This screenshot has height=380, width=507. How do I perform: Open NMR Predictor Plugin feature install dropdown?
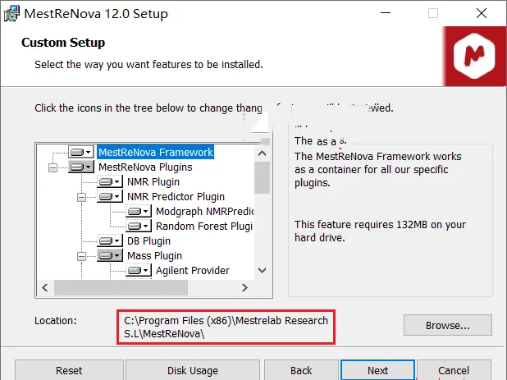(x=110, y=196)
